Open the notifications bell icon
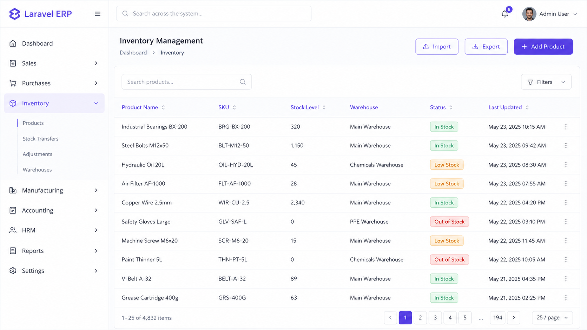This screenshot has width=587, height=330. [504, 14]
